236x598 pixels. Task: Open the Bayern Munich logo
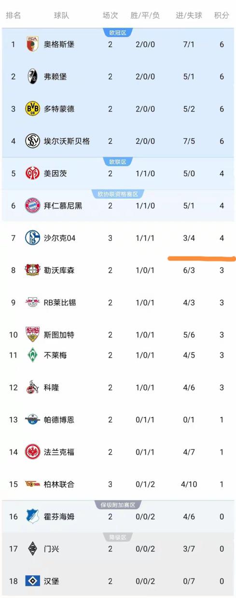33,206
